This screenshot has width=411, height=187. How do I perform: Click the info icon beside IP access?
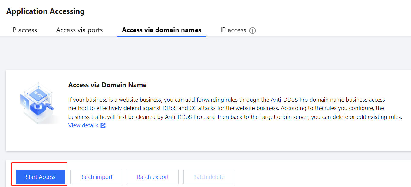pyautogui.click(x=252, y=30)
